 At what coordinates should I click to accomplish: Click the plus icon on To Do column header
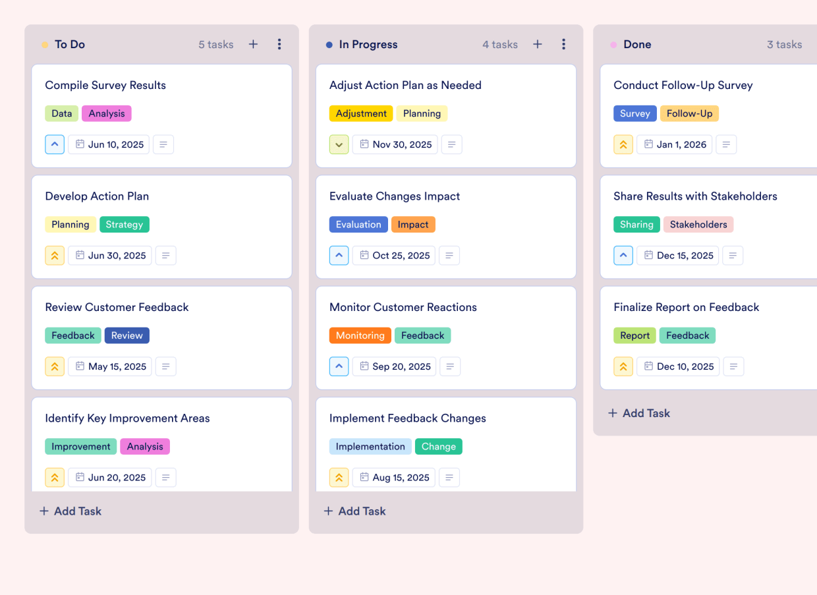tap(253, 44)
